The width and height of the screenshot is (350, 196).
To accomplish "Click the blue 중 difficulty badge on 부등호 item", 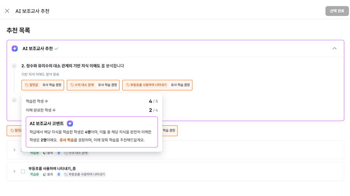I will (x=59, y=175).
